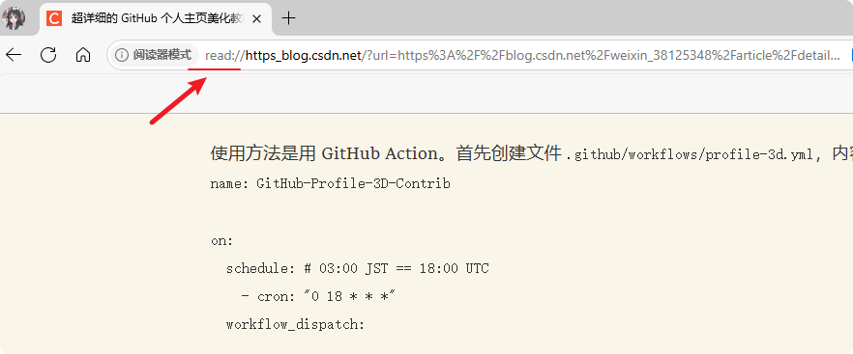Click https_blog.csdn.net domain in URL
This screenshot has width=853, height=354.
(304, 55)
